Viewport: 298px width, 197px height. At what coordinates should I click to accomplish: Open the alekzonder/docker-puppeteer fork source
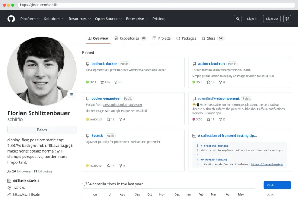[x=123, y=105]
